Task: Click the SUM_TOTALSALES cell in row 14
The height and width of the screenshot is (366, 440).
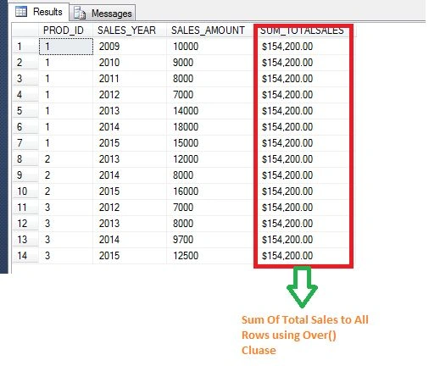Action: click(x=303, y=256)
